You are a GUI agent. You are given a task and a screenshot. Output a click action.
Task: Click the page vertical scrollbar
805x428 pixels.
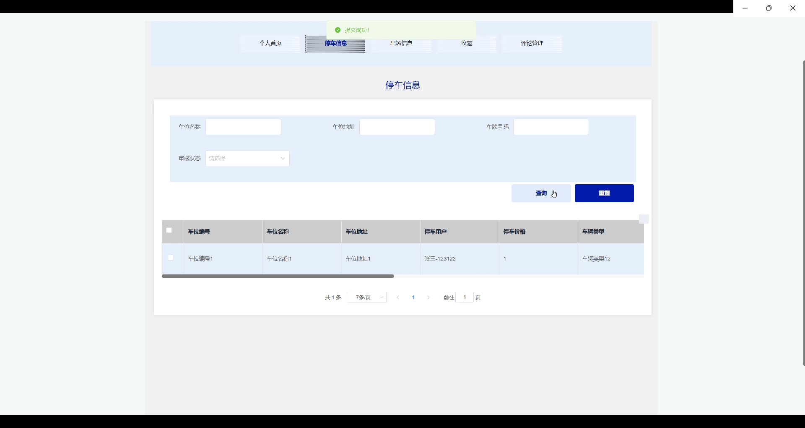[804, 213]
